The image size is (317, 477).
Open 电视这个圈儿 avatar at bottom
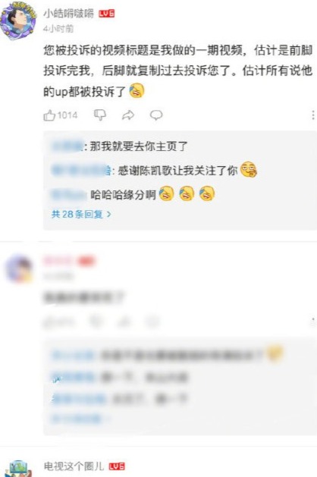[18, 469]
